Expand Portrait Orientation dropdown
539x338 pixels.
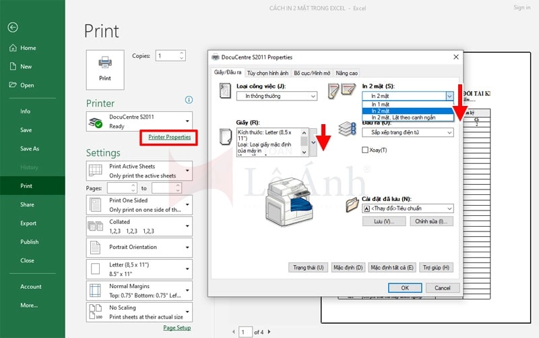(x=139, y=248)
